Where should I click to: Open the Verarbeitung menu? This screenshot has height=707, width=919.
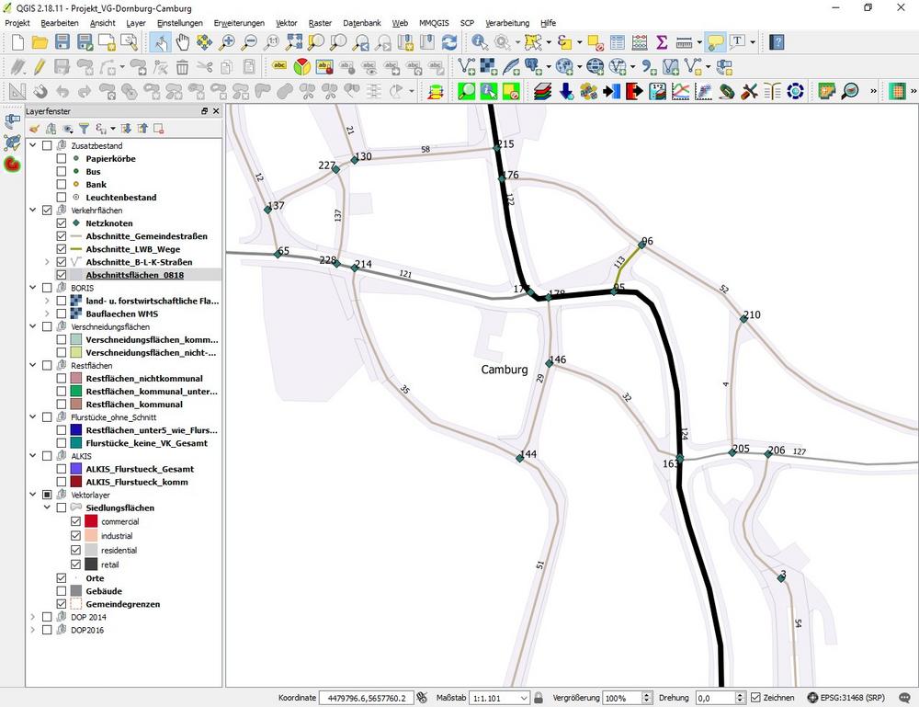pos(506,22)
